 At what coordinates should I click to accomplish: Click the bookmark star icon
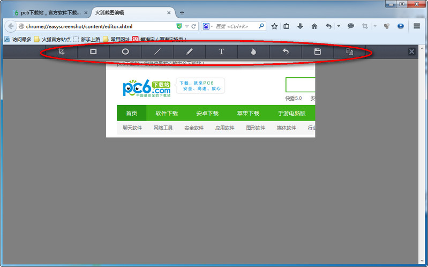point(274,26)
